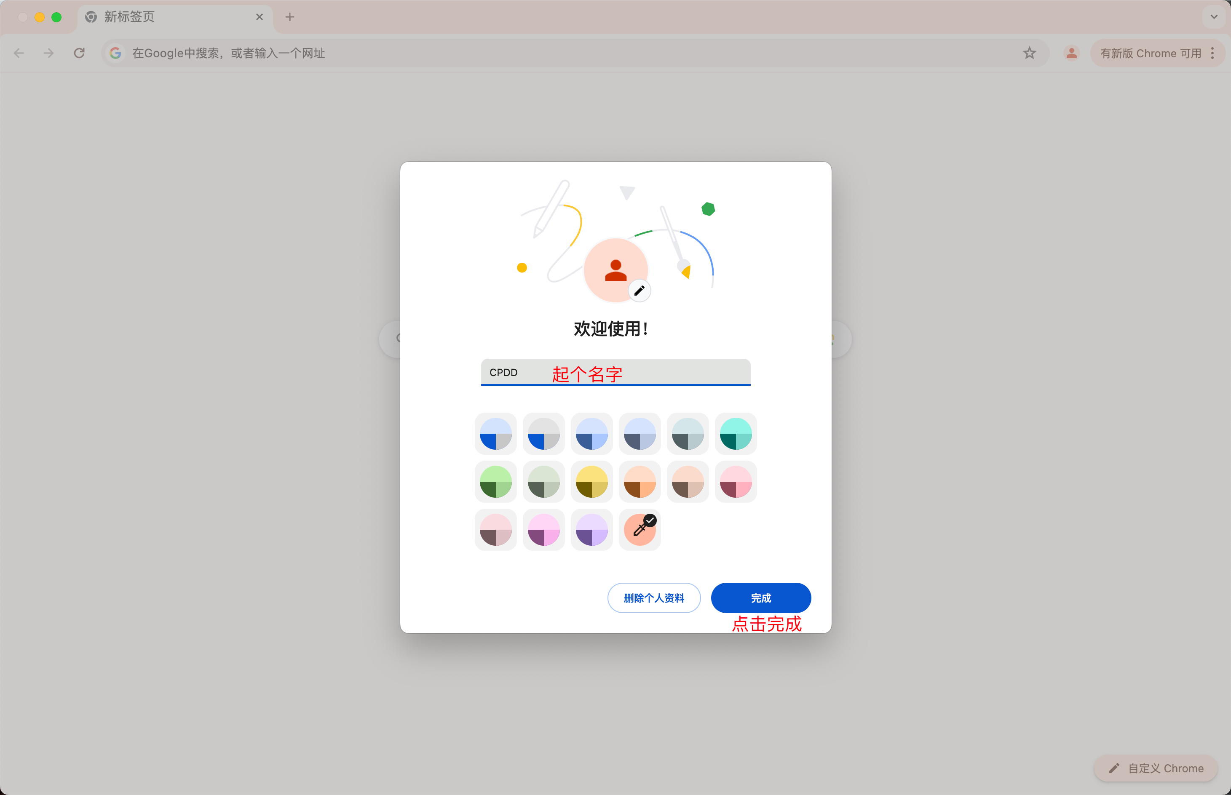1231x795 pixels.
Task: Click the pencil edit avatar icon
Action: tap(639, 291)
